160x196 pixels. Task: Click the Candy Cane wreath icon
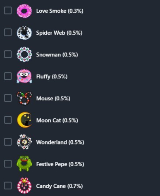[x=24, y=186]
